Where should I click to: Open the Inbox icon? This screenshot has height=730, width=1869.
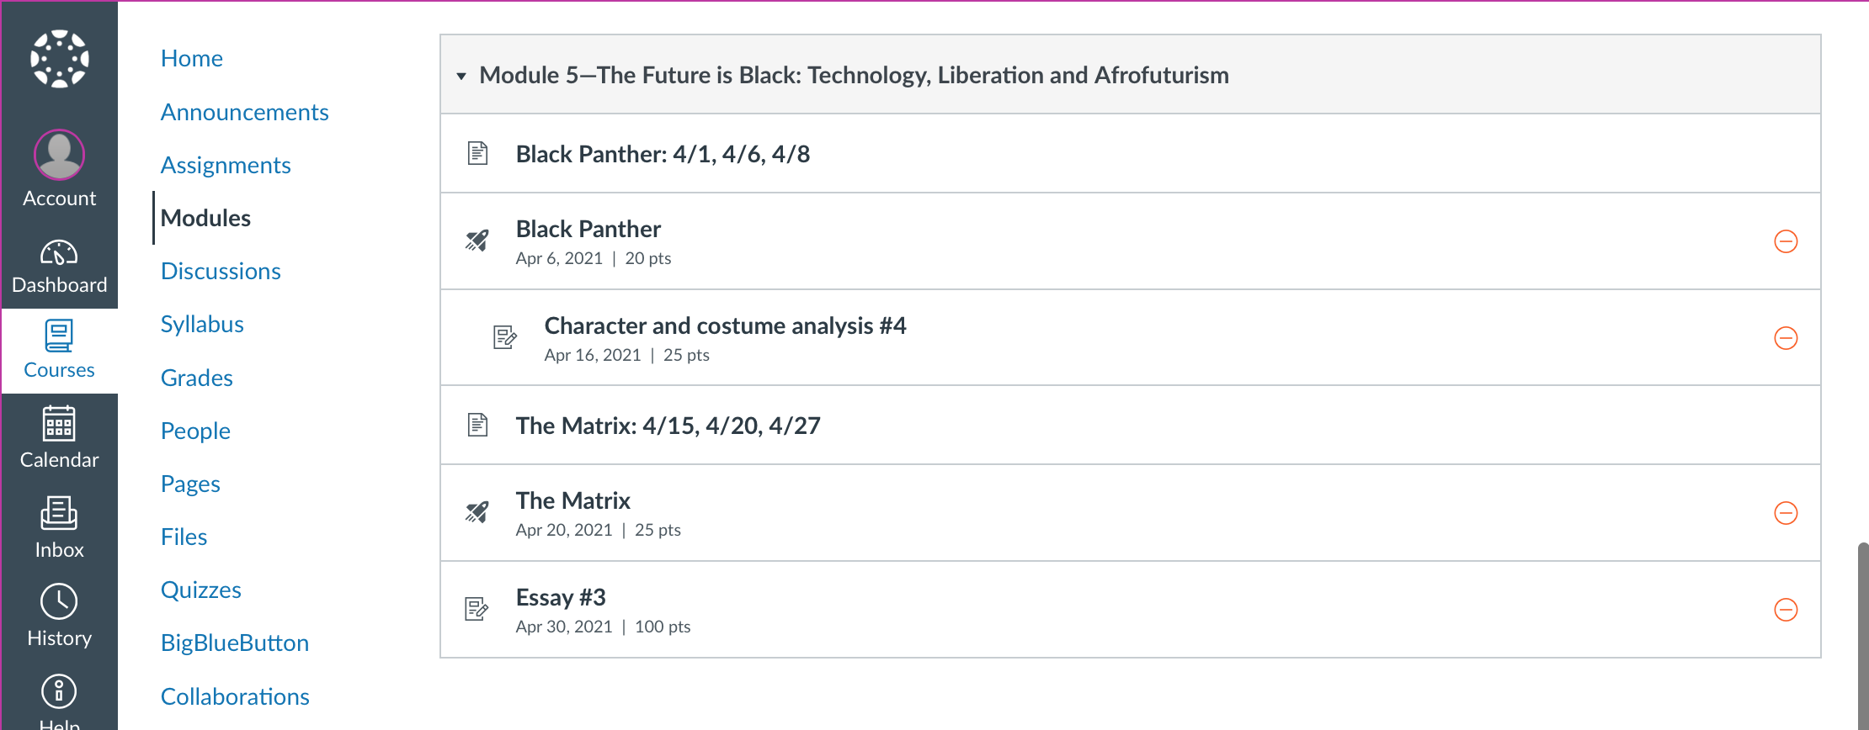point(59,513)
